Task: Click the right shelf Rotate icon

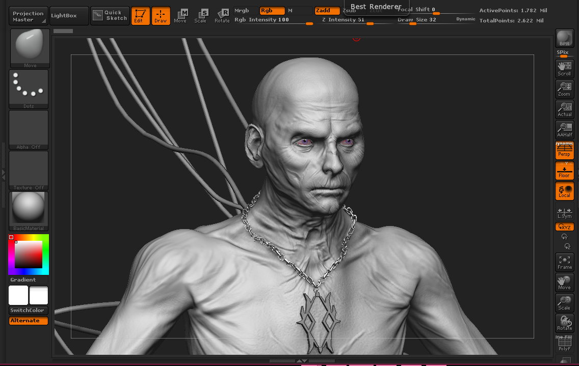Action: pyautogui.click(x=565, y=323)
